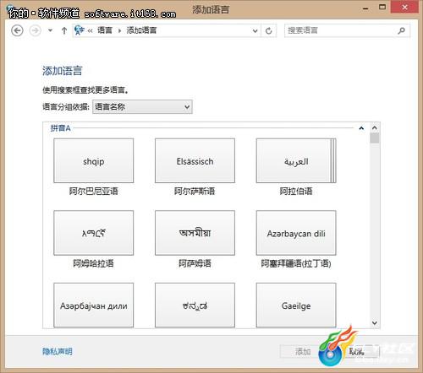Select the Arabic language tile

click(x=296, y=160)
